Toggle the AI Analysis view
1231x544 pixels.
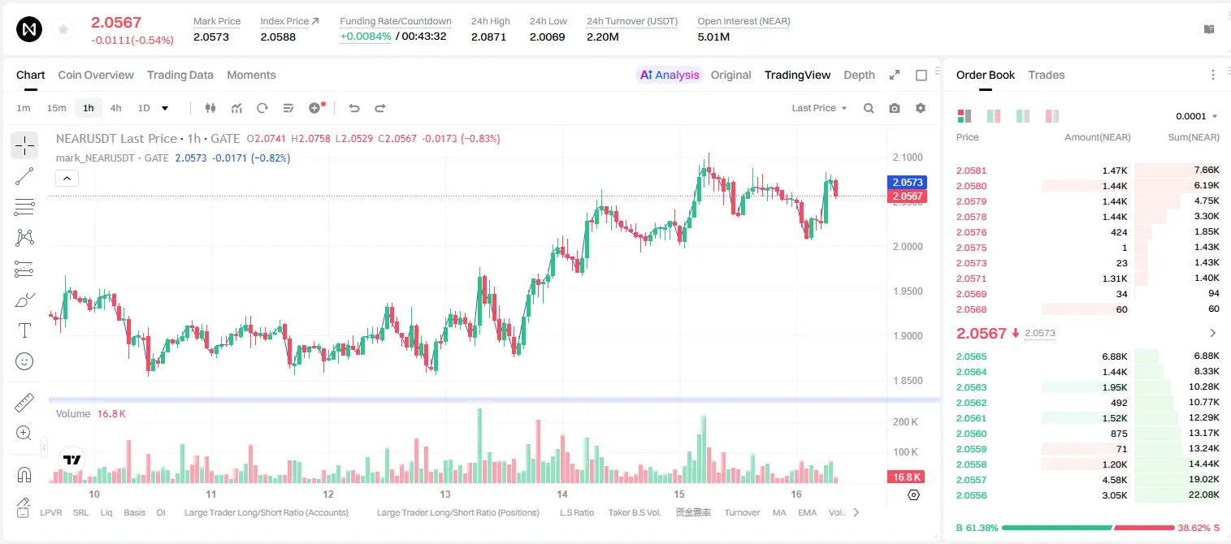669,75
